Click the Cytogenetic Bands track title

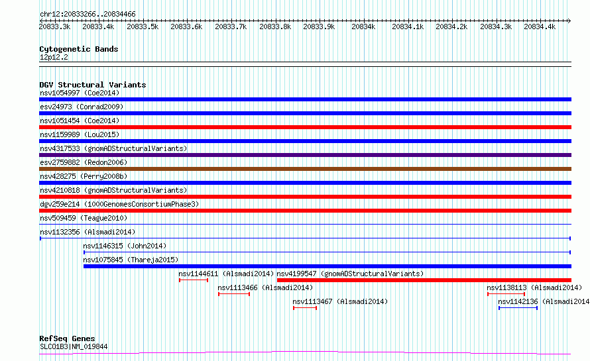[x=79, y=49]
